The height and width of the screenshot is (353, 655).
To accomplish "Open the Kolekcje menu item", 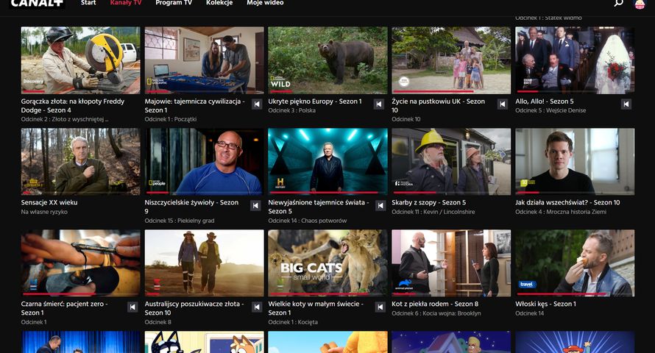I will tap(219, 3).
